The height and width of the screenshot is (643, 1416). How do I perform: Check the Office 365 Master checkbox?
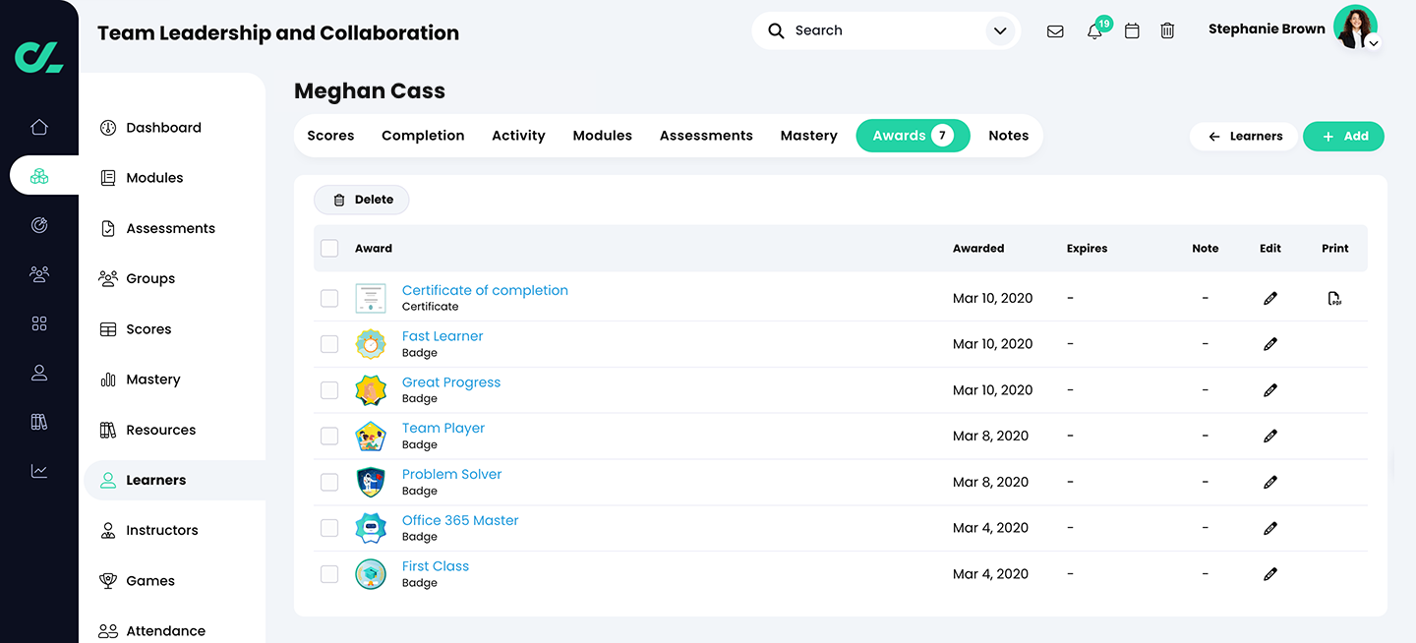[x=329, y=528]
